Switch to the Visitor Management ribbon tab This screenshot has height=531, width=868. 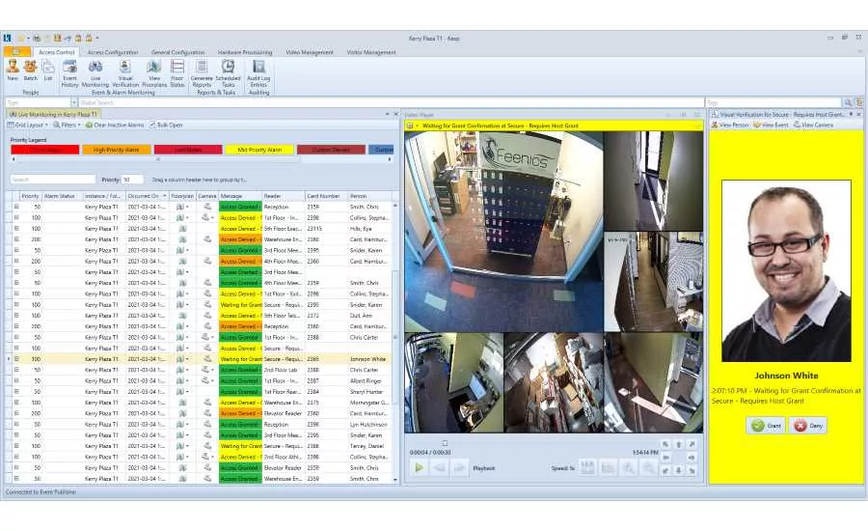371,52
